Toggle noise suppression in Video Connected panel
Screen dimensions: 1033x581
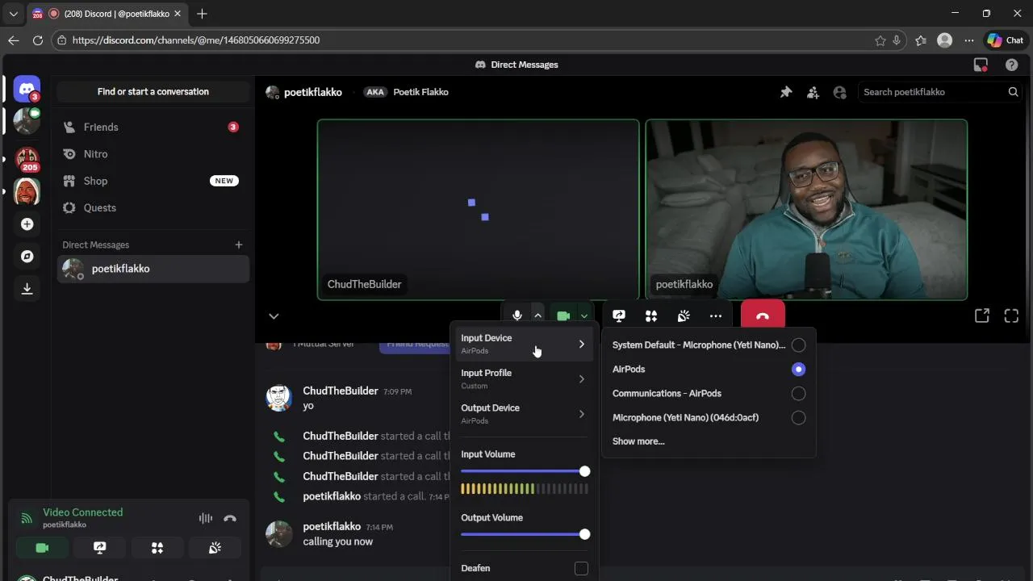pos(206,518)
